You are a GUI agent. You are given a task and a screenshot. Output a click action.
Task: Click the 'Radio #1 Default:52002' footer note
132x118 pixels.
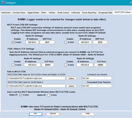click(x=60, y=109)
